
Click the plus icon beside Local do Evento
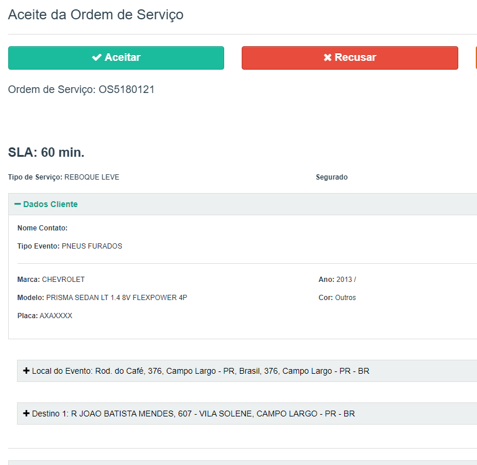point(26,371)
